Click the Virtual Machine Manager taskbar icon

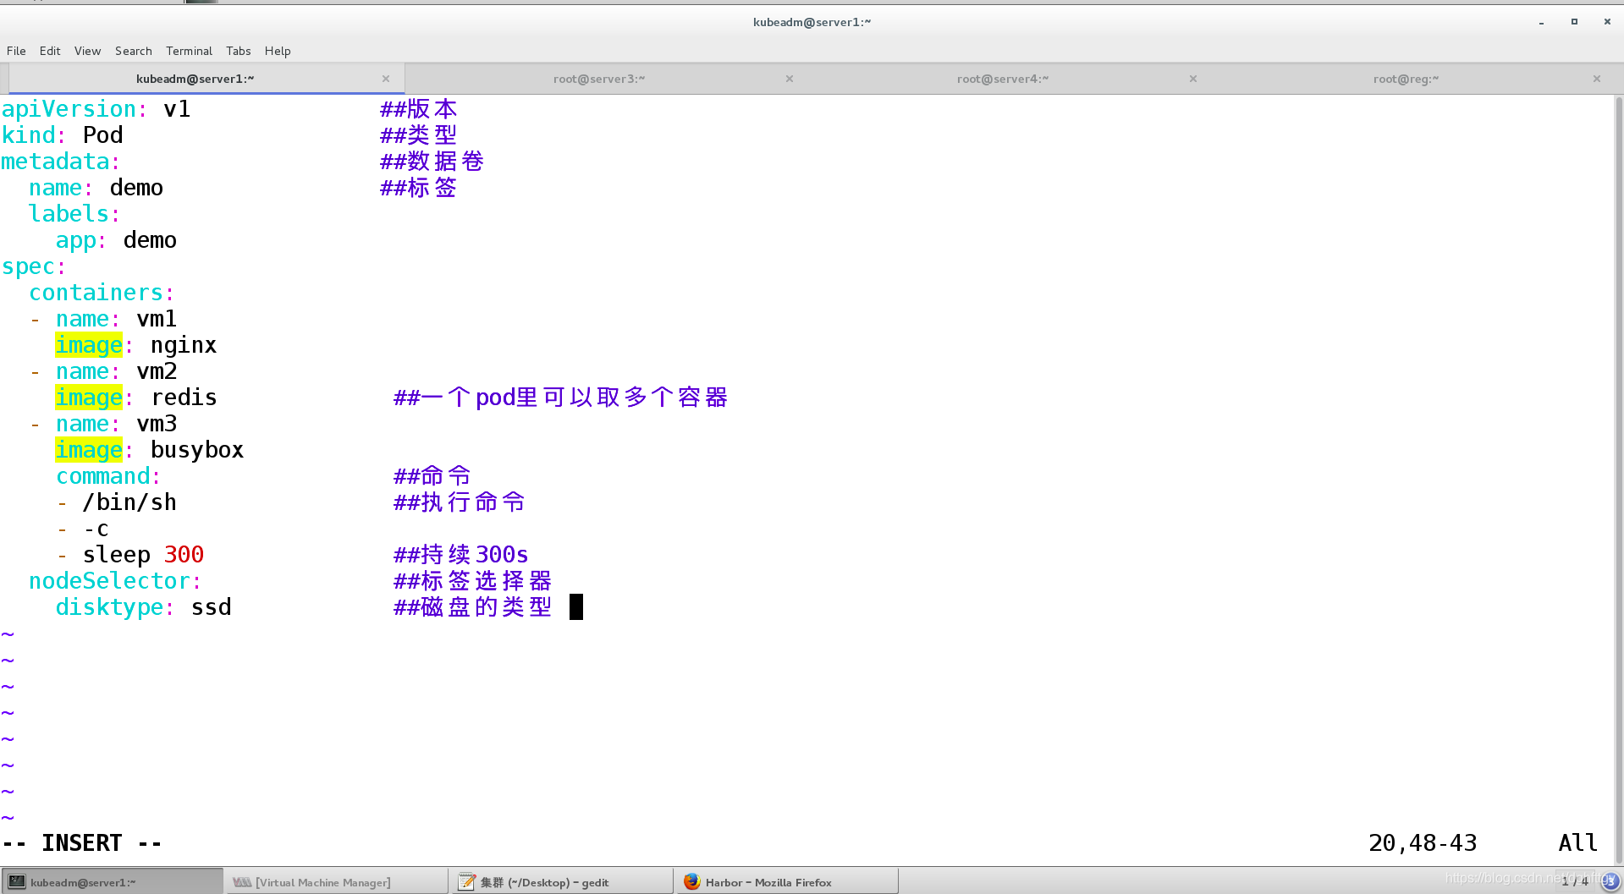point(242,882)
